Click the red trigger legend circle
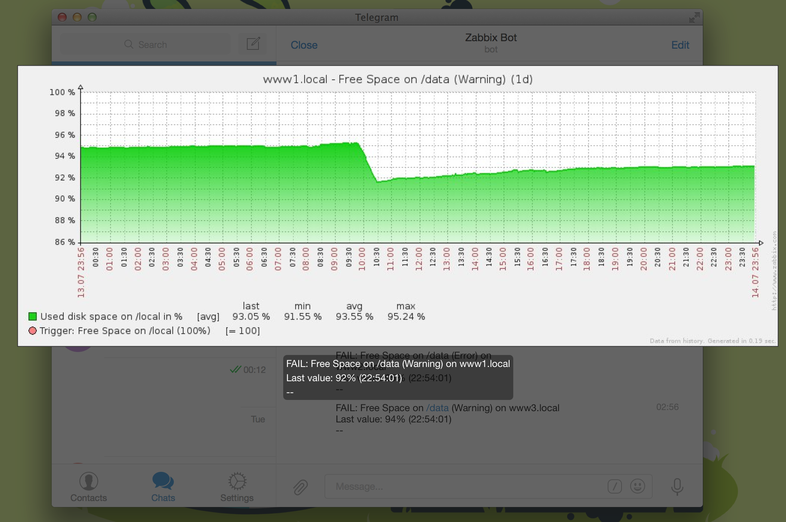The image size is (786, 522). tap(33, 331)
